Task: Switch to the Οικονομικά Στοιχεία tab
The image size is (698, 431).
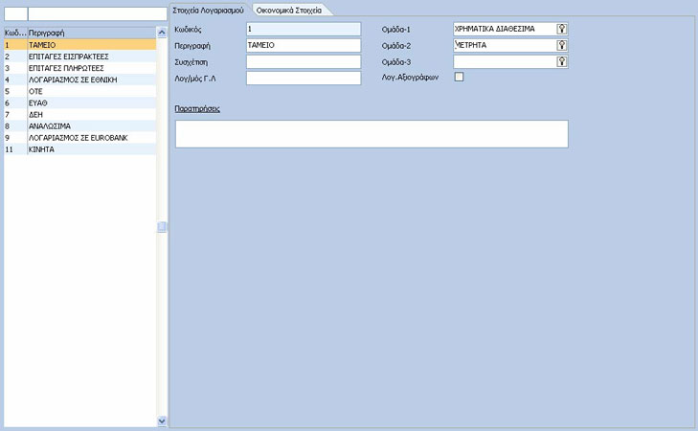Action: tap(289, 10)
